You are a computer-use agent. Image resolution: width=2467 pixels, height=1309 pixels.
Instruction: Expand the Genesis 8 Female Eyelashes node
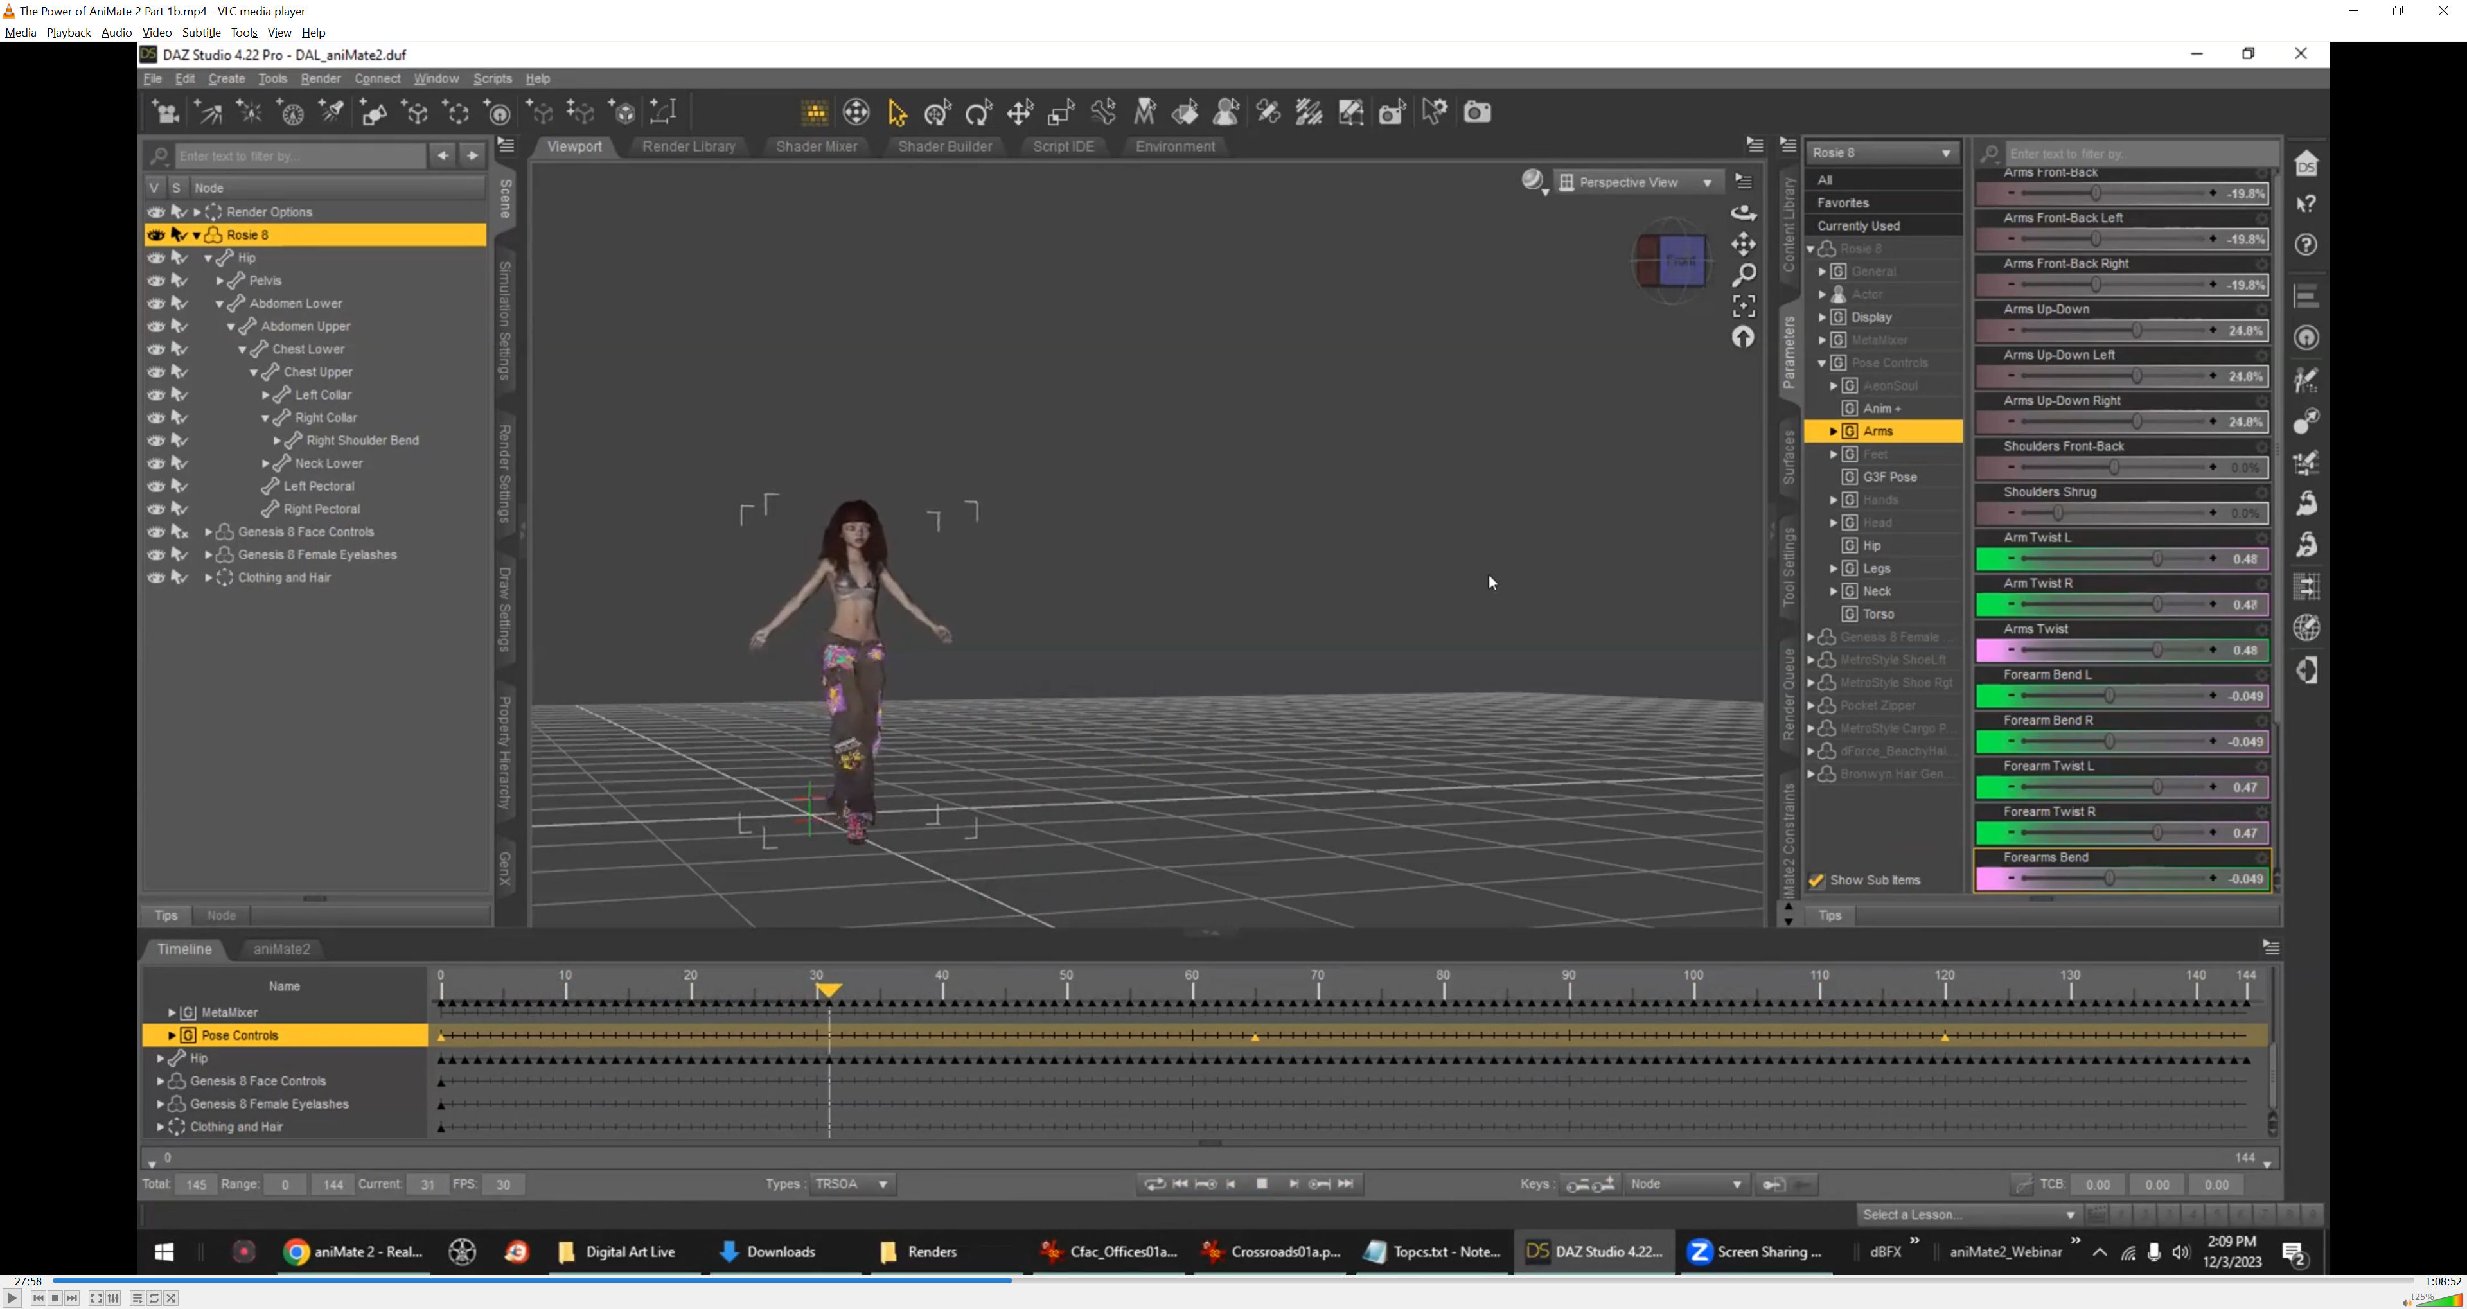208,554
